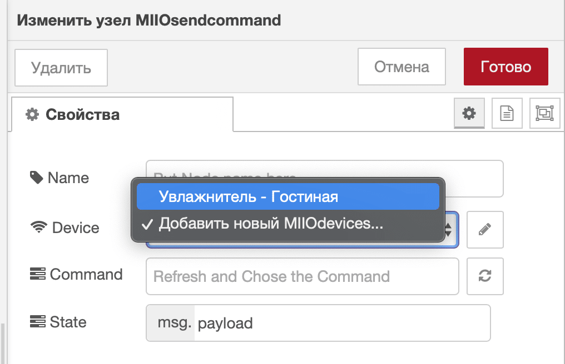The image size is (565, 364).
Task: Click the pencil icon to edit the device
Action: [x=484, y=229]
